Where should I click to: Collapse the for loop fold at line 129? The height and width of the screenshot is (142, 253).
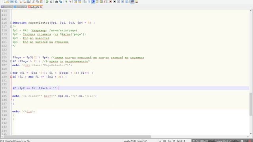click(11, 73)
